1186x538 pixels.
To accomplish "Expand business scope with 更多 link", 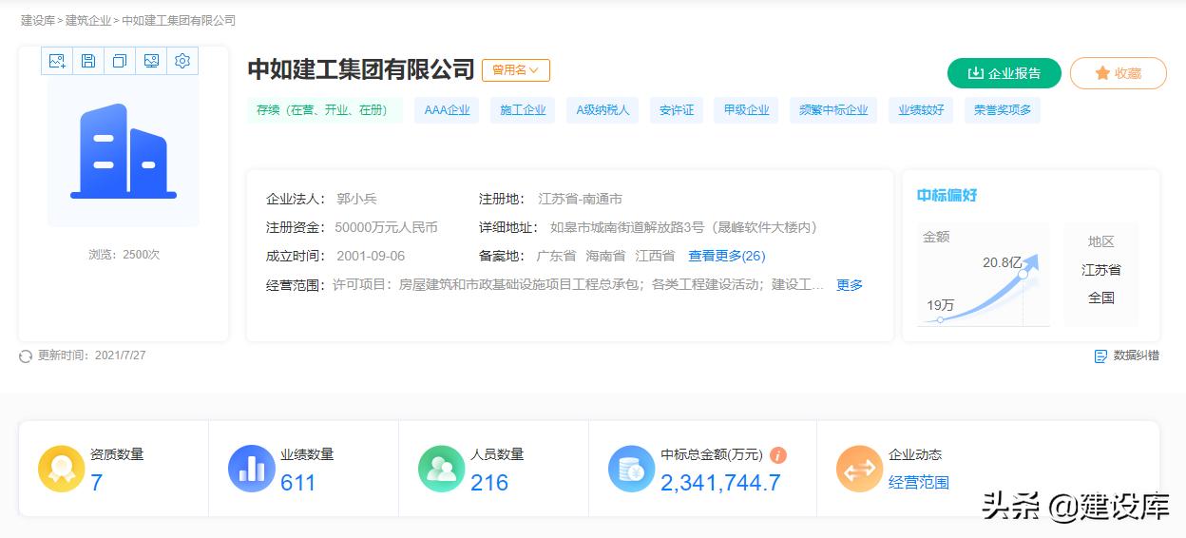I will pos(850,285).
